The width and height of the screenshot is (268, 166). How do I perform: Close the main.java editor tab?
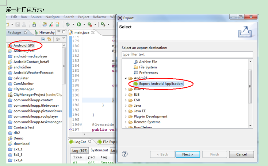pyautogui.click(x=93, y=32)
